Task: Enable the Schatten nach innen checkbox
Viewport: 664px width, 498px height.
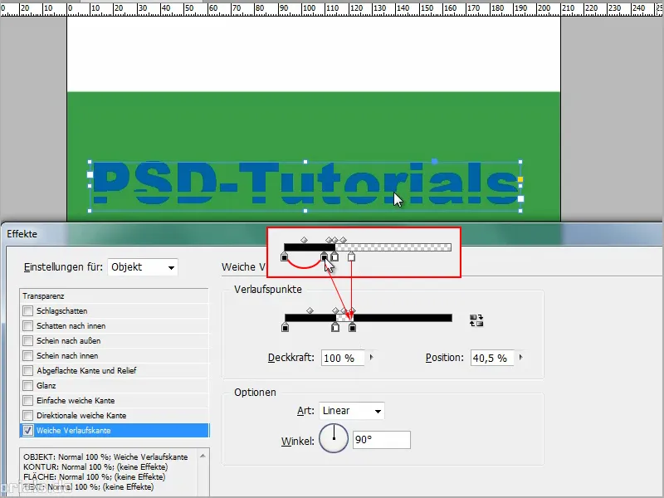Action: [x=28, y=325]
